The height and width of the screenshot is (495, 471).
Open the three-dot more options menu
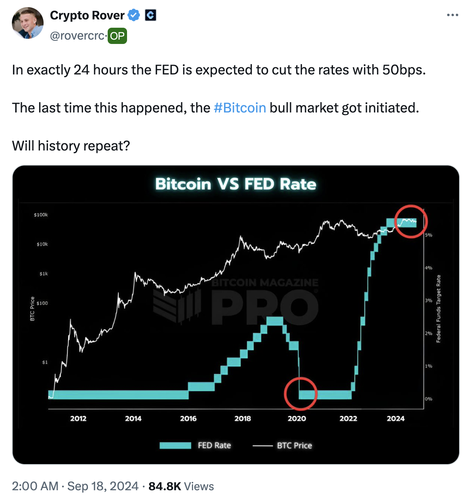point(452,15)
